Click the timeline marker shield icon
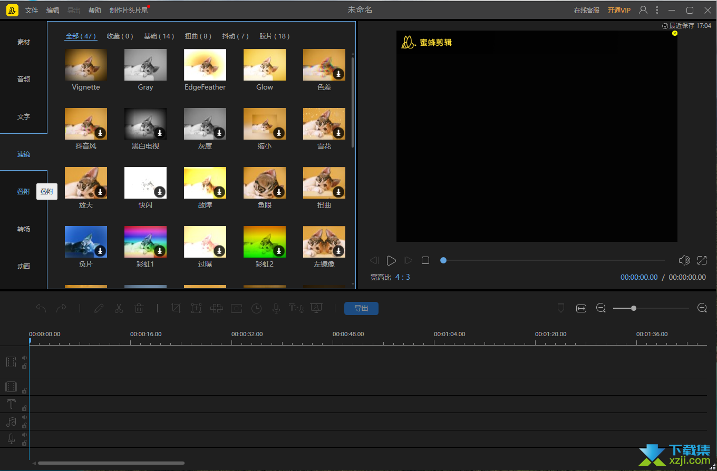Viewport: 717px width, 471px height. coord(561,308)
